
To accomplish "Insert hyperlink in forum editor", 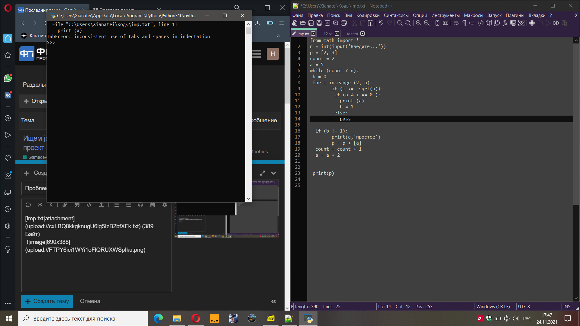I will point(65,205).
